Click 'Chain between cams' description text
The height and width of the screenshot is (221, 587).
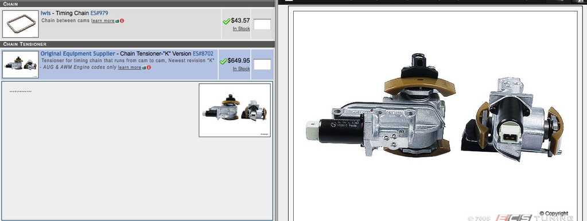[x=65, y=21]
